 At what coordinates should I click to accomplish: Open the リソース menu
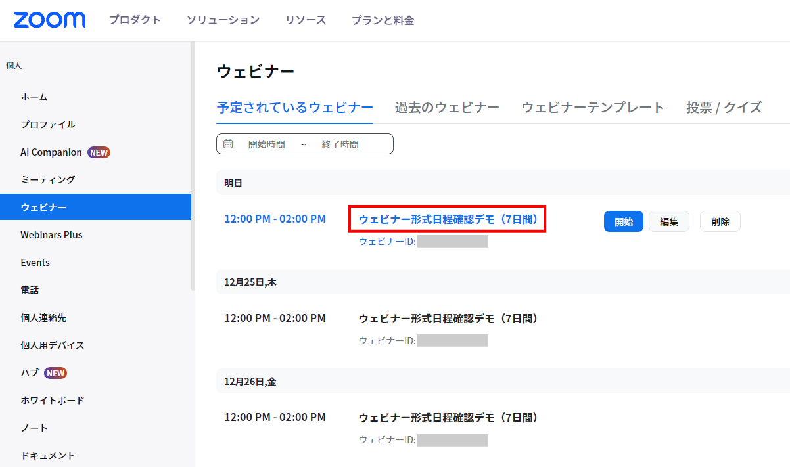click(306, 20)
